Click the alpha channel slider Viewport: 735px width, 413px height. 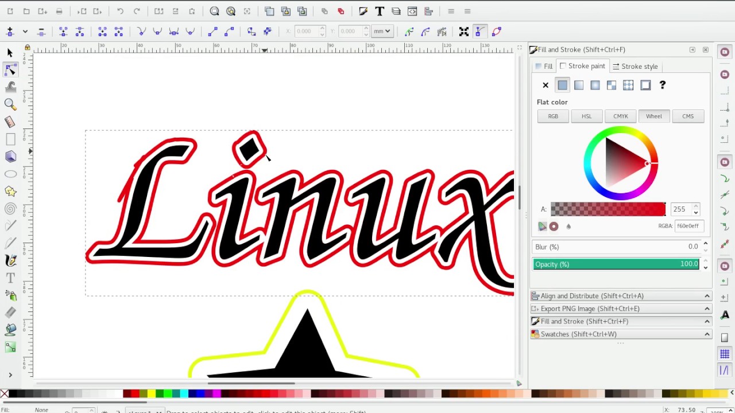608,209
